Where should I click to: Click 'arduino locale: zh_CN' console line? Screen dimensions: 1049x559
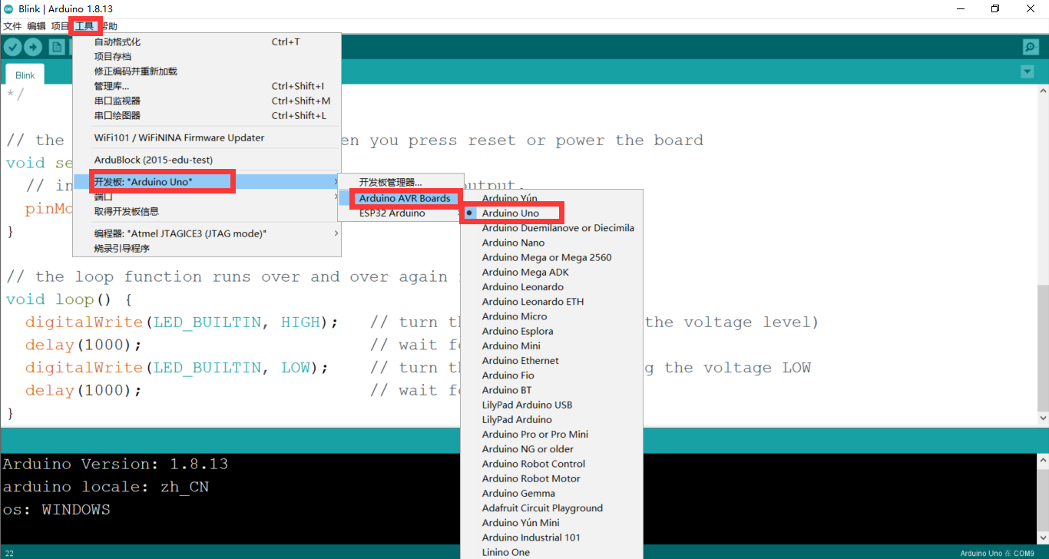(106, 487)
